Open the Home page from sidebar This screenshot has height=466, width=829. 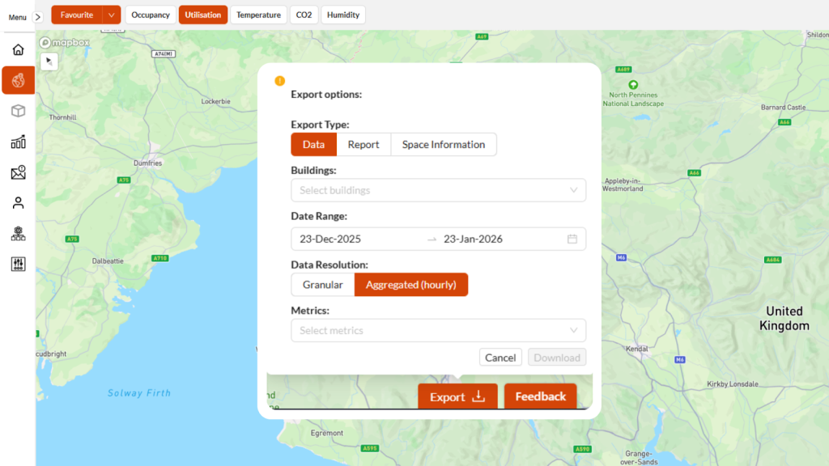pyautogui.click(x=18, y=50)
